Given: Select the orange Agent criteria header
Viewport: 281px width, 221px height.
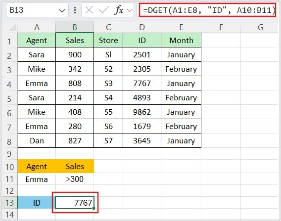Looking at the screenshot, I should pos(37,167).
